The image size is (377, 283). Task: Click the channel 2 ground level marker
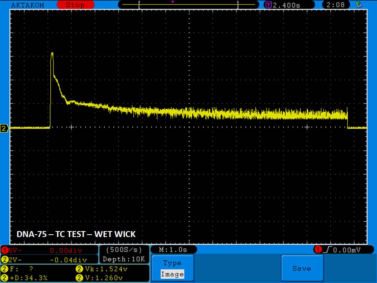[4, 129]
